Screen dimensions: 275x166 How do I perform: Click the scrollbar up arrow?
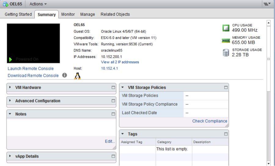pyautogui.click(x=269, y=23)
